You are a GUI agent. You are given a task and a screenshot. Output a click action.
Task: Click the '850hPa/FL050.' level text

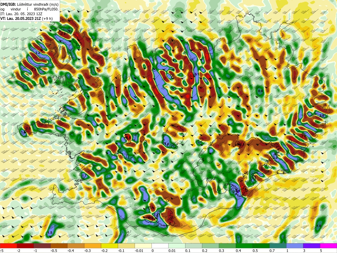pyautogui.click(x=46, y=9)
